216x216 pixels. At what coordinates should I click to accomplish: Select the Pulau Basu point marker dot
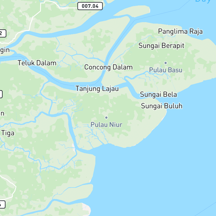[166, 63]
